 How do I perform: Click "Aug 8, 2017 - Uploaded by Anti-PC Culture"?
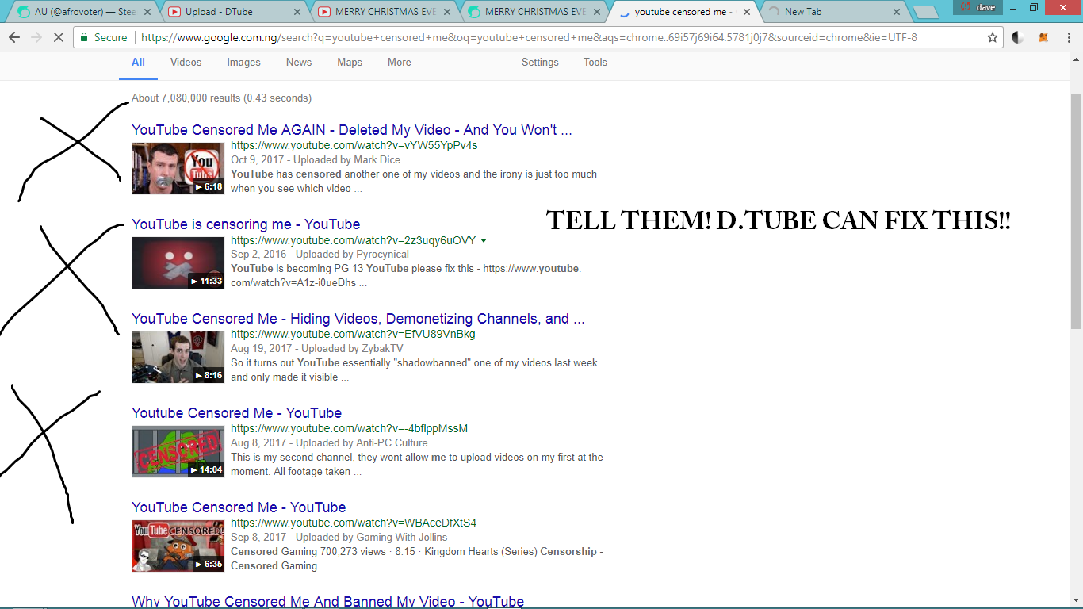pyautogui.click(x=329, y=443)
